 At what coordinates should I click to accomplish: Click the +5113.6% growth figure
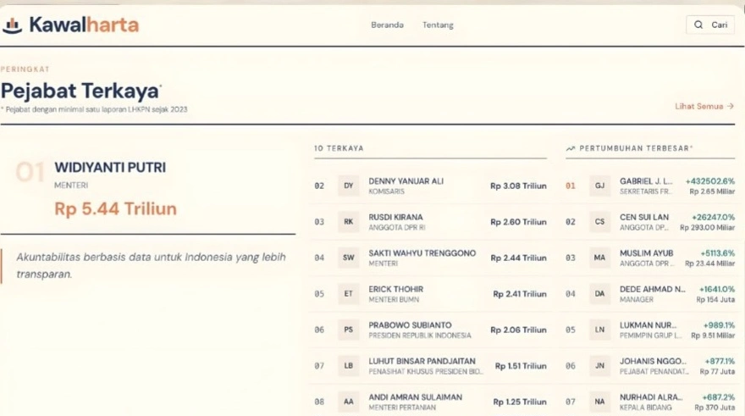click(717, 253)
